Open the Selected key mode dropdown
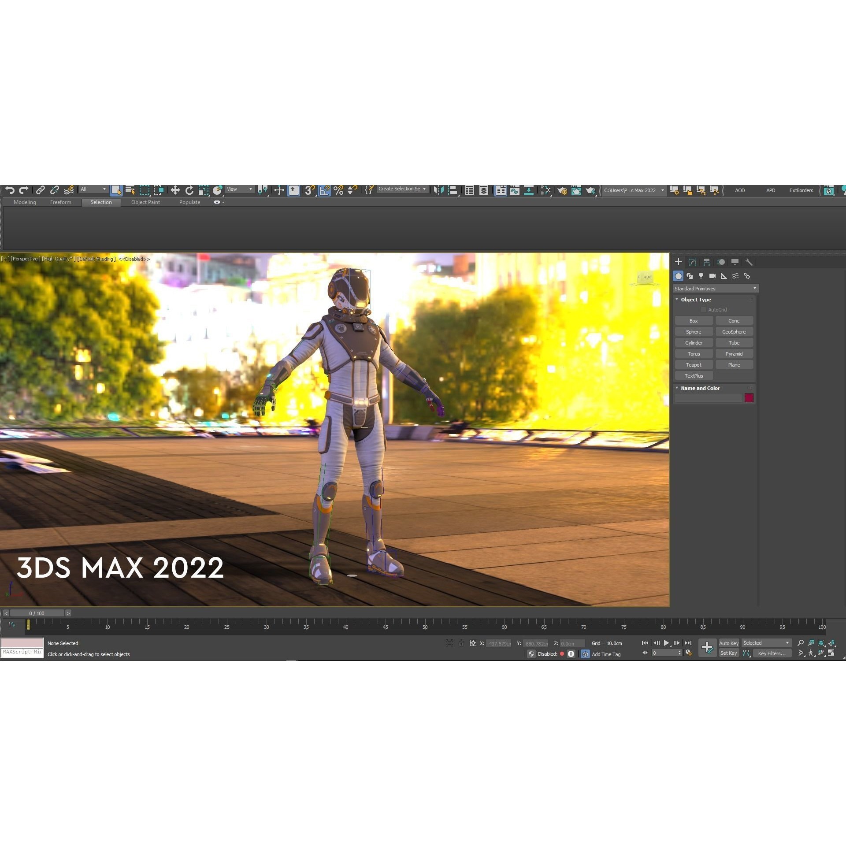Viewport: 846px width, 846px height. [766, 643]
